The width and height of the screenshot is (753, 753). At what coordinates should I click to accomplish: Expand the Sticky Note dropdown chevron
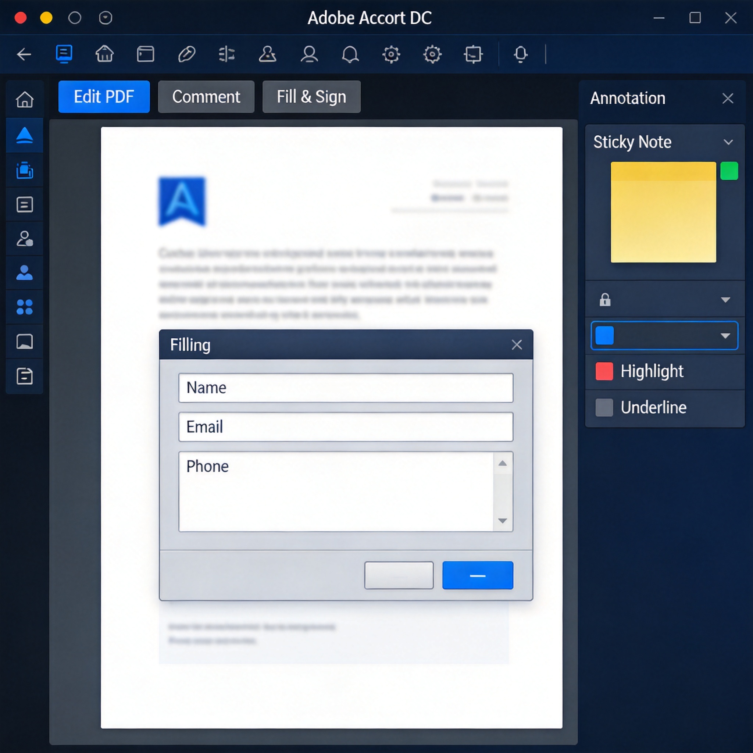click(728, 142)
